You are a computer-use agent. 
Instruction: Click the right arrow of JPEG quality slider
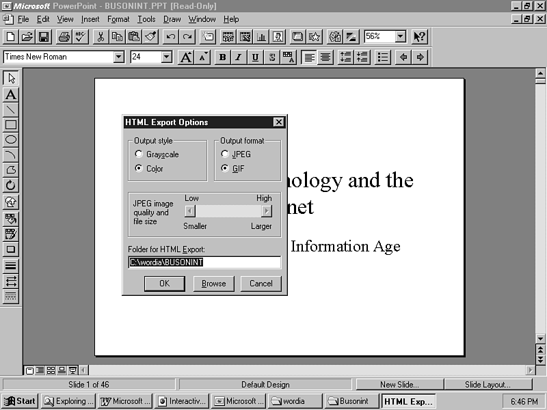pyautogui.click(x=267, y=211)
